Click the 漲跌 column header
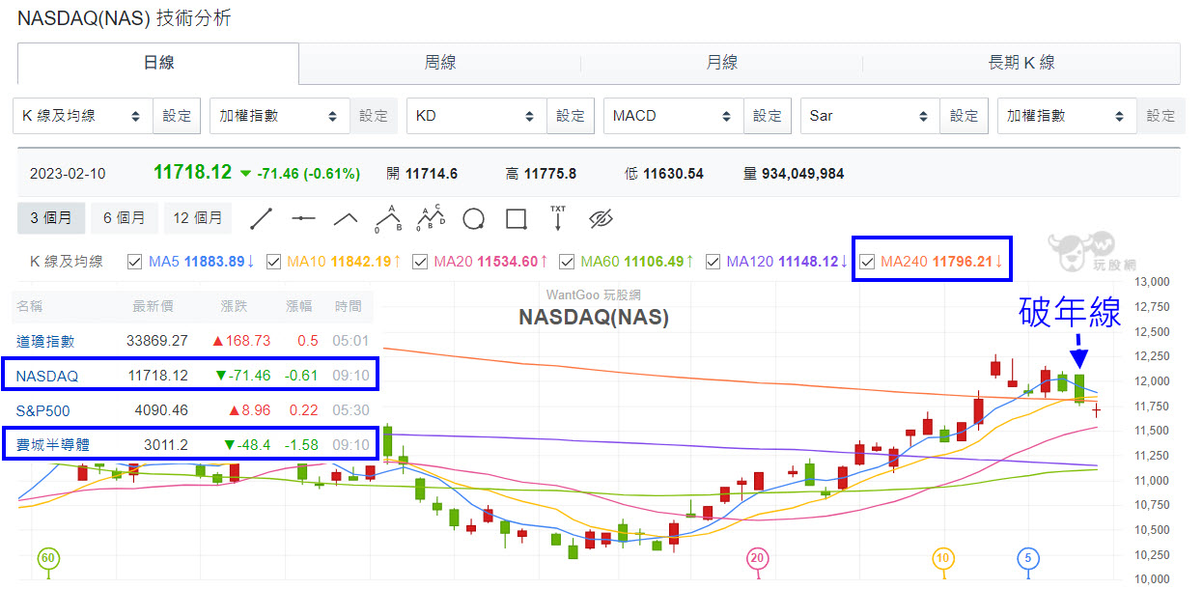Viewport: 1203px width, 589px height. 235,307
